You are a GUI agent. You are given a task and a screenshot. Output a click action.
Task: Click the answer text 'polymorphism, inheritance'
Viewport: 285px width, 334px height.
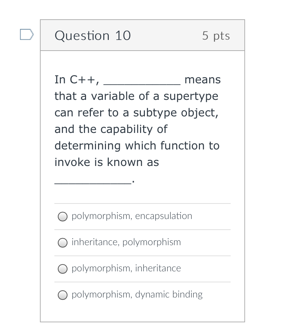point(126,269)
